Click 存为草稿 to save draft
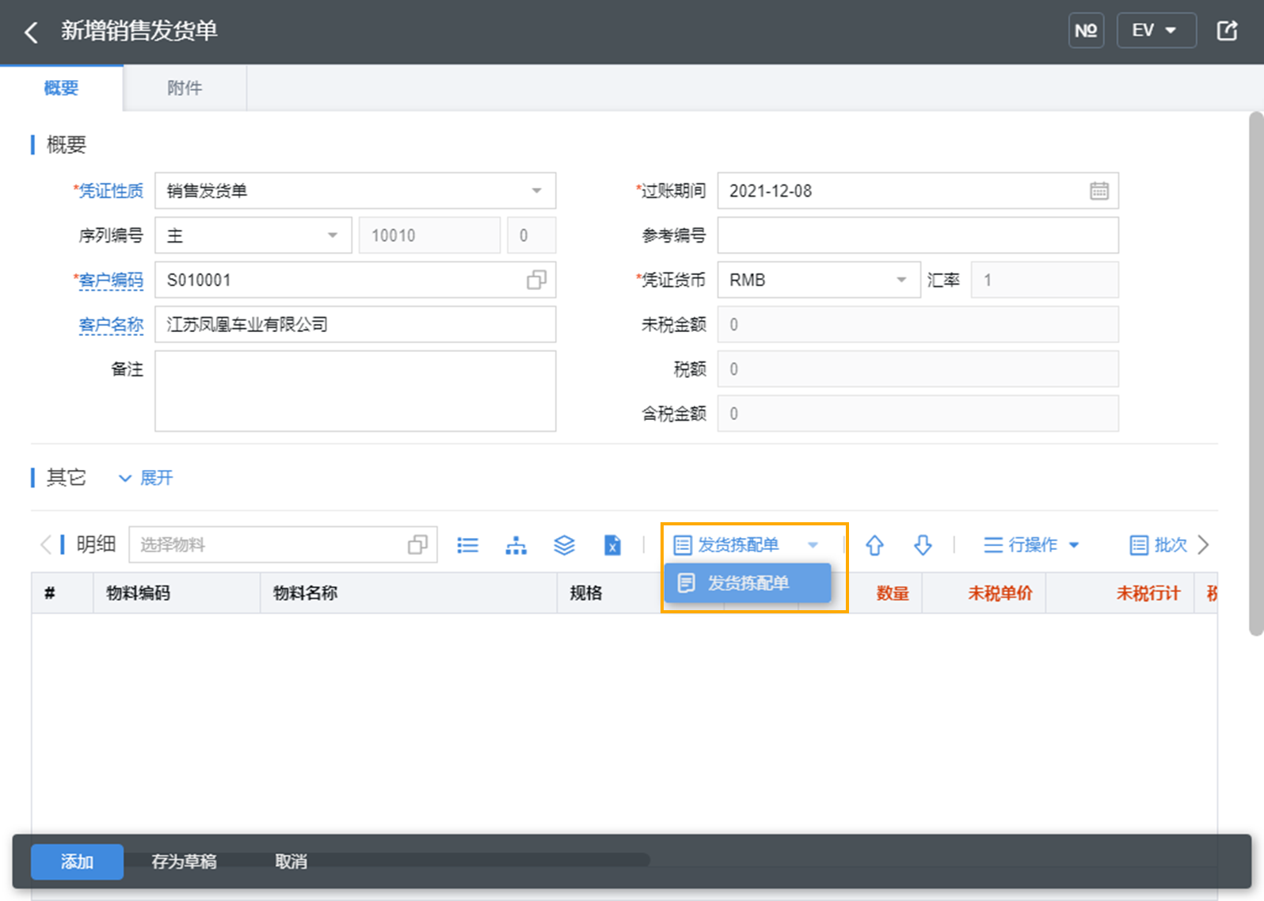This screenshot has width=1264, height=901. 184,861
